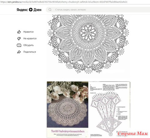This screenshot has width=150, height=138.
Task: Click the Не нравится label
Action: (x=30, y=39)
